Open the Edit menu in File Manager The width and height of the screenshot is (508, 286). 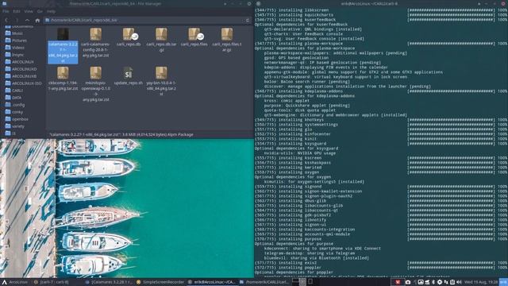(17, 11)
